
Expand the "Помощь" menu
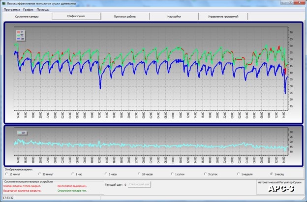tap(43, 10)
